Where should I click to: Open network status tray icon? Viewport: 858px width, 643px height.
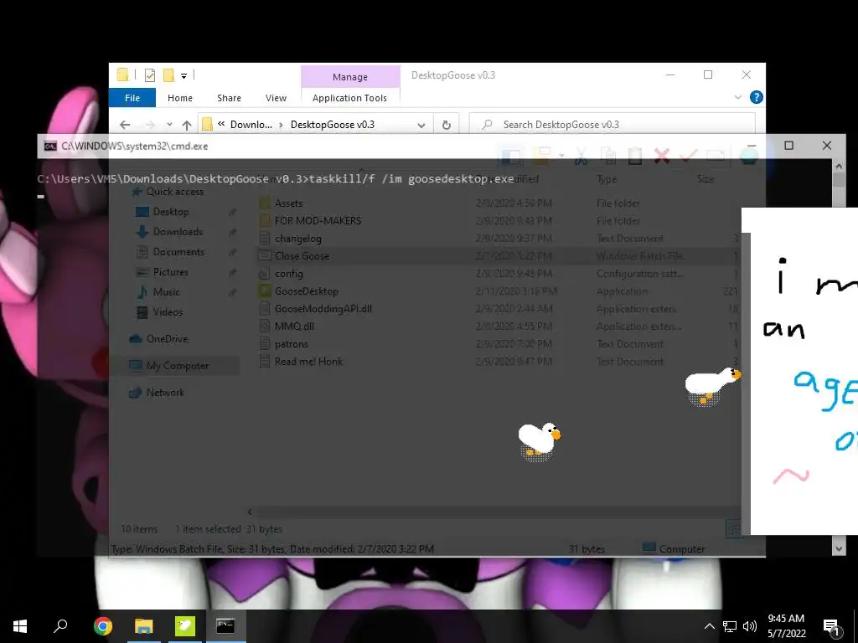(x=730, y=626)
